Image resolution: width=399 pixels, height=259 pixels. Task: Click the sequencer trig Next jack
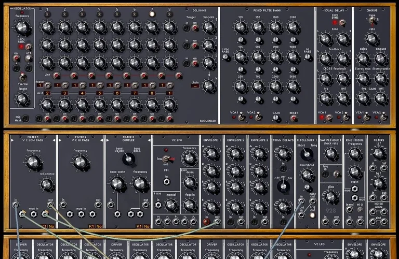point(25,119)
